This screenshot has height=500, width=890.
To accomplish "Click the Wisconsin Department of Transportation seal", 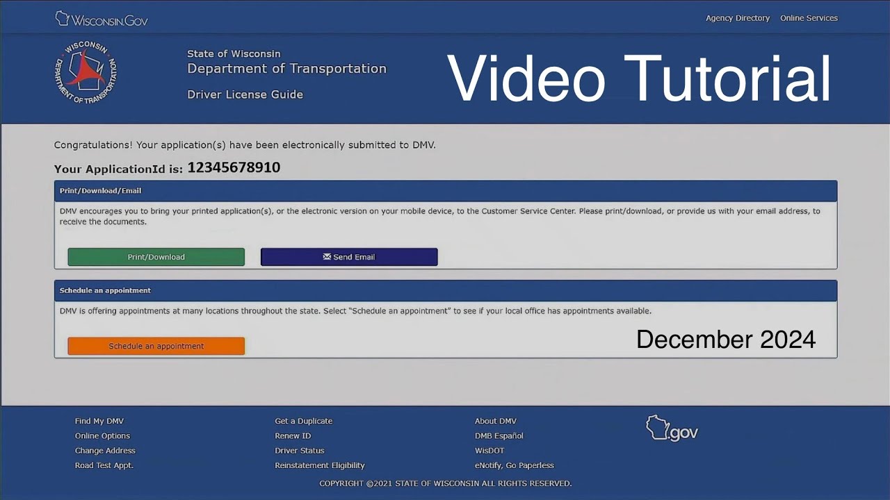I will point(86,72).
